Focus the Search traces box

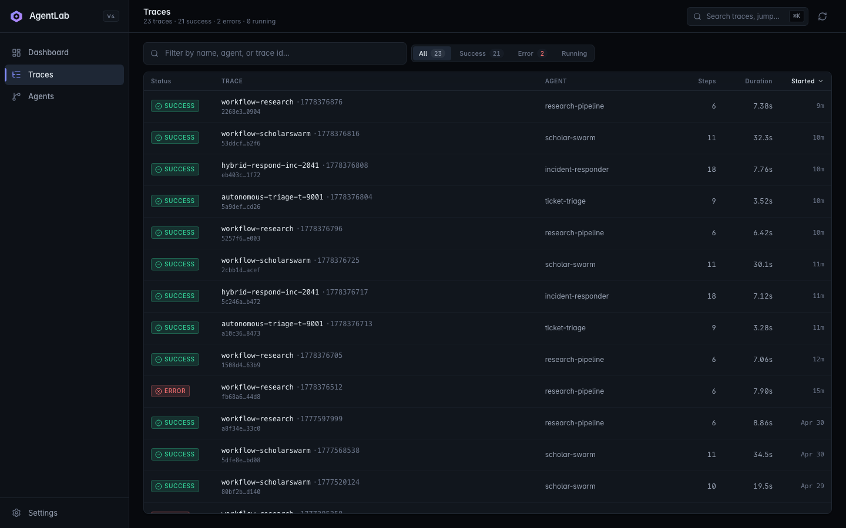[x=747, y=16]
